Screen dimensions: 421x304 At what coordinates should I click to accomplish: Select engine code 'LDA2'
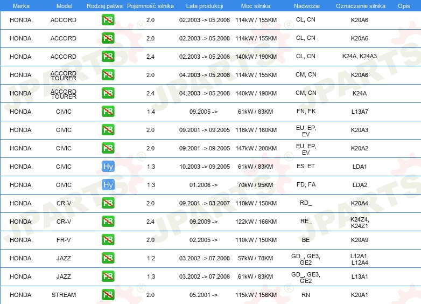tap(360, 185)
